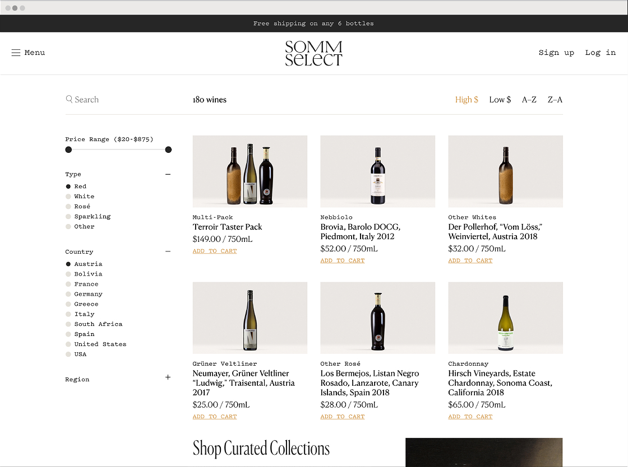Select the Red wine type filter
The width and height of the screenshot is (628, 467).
[76, 186]
